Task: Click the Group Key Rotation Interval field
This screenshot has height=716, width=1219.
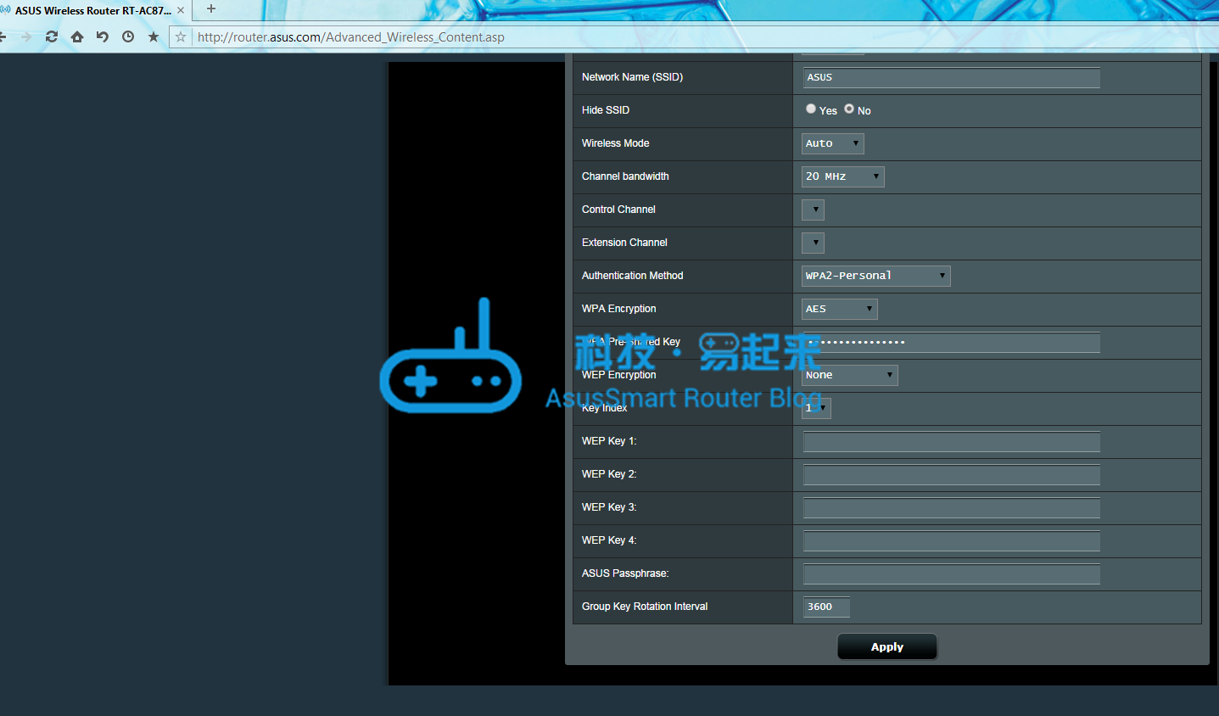Action: pyautogui.click(x=825, y=607)
